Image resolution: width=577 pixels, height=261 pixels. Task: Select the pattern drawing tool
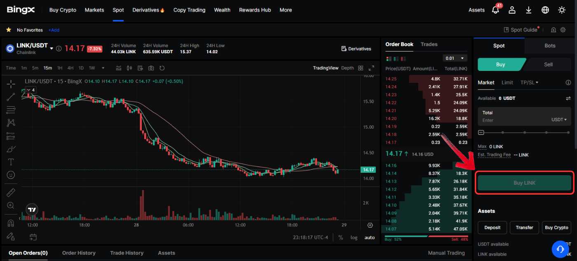[x=11, y=122]
